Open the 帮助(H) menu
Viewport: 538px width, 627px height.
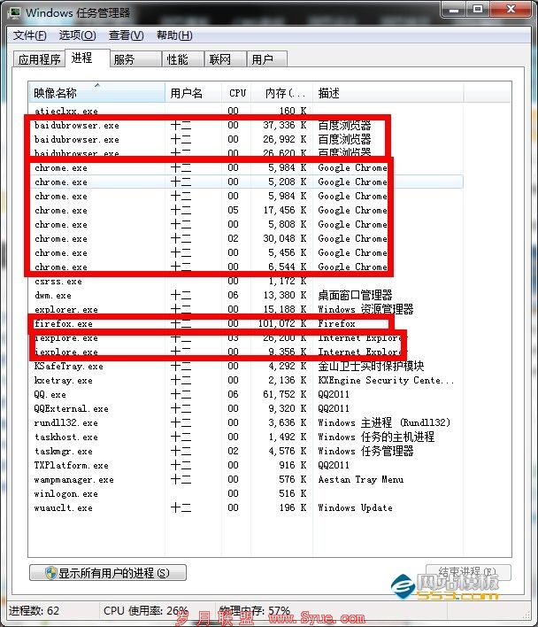(174, 35)
